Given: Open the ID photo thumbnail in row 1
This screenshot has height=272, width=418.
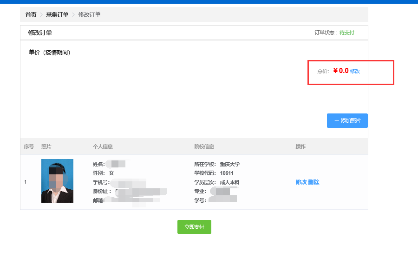Looking at the screenshot, I should 57,181.
